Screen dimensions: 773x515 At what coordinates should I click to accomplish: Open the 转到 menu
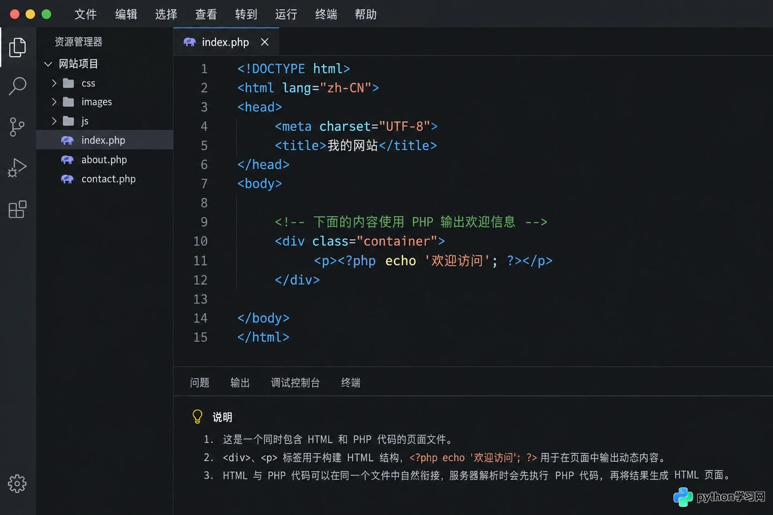(246, 14)
